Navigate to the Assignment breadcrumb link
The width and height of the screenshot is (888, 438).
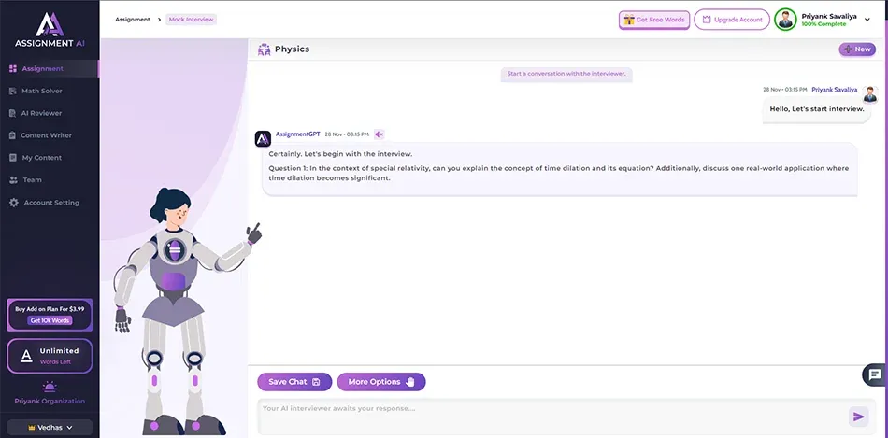[x=133, y=20]
